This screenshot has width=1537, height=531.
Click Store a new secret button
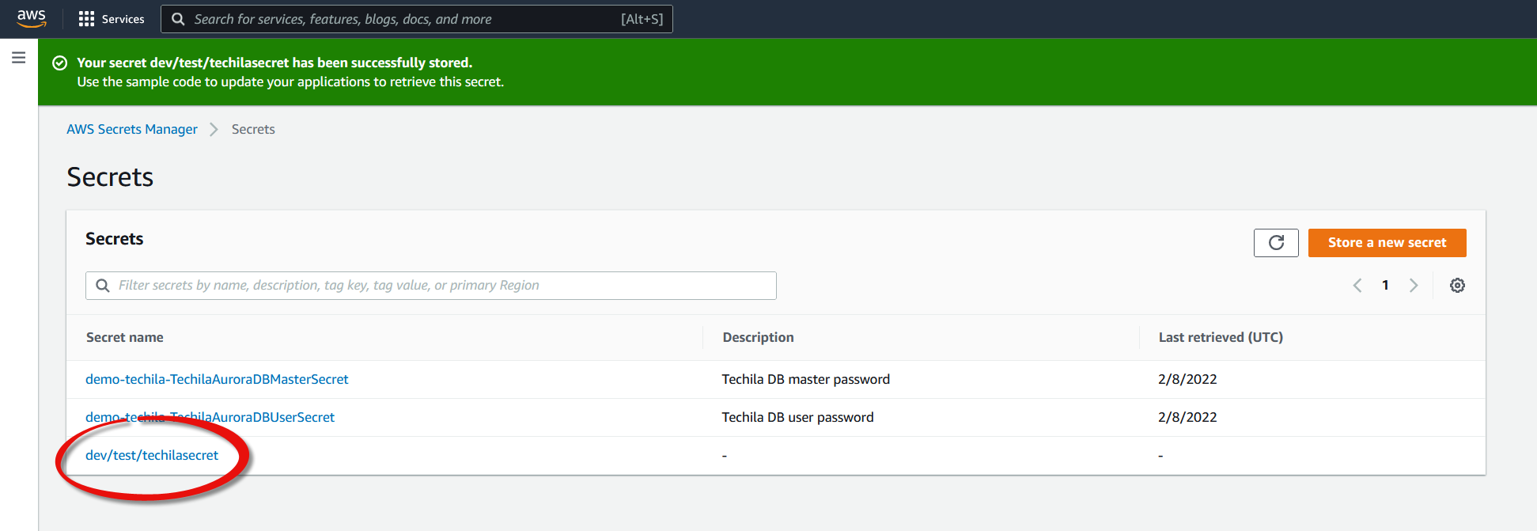click(1387, 243)
